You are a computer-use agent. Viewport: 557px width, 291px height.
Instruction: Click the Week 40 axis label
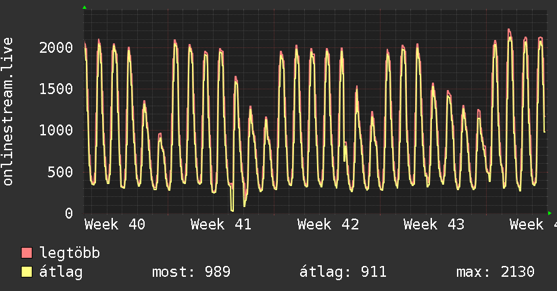click(x=115, y=225)
